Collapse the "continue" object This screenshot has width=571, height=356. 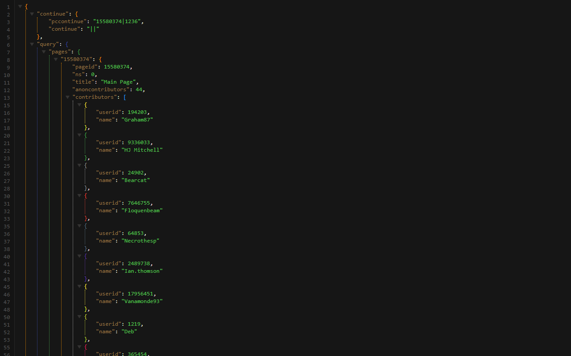click(x=32, y=14)
